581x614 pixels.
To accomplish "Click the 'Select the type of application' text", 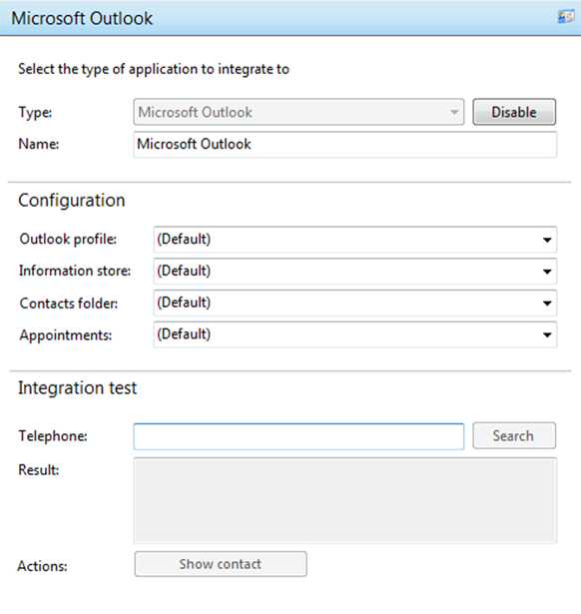I will pos(154,69).
